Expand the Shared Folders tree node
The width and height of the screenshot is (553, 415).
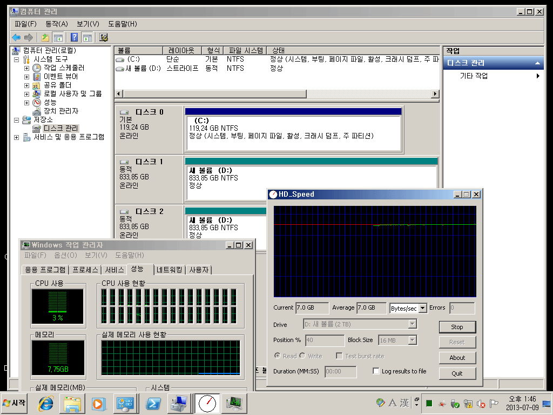26,85
